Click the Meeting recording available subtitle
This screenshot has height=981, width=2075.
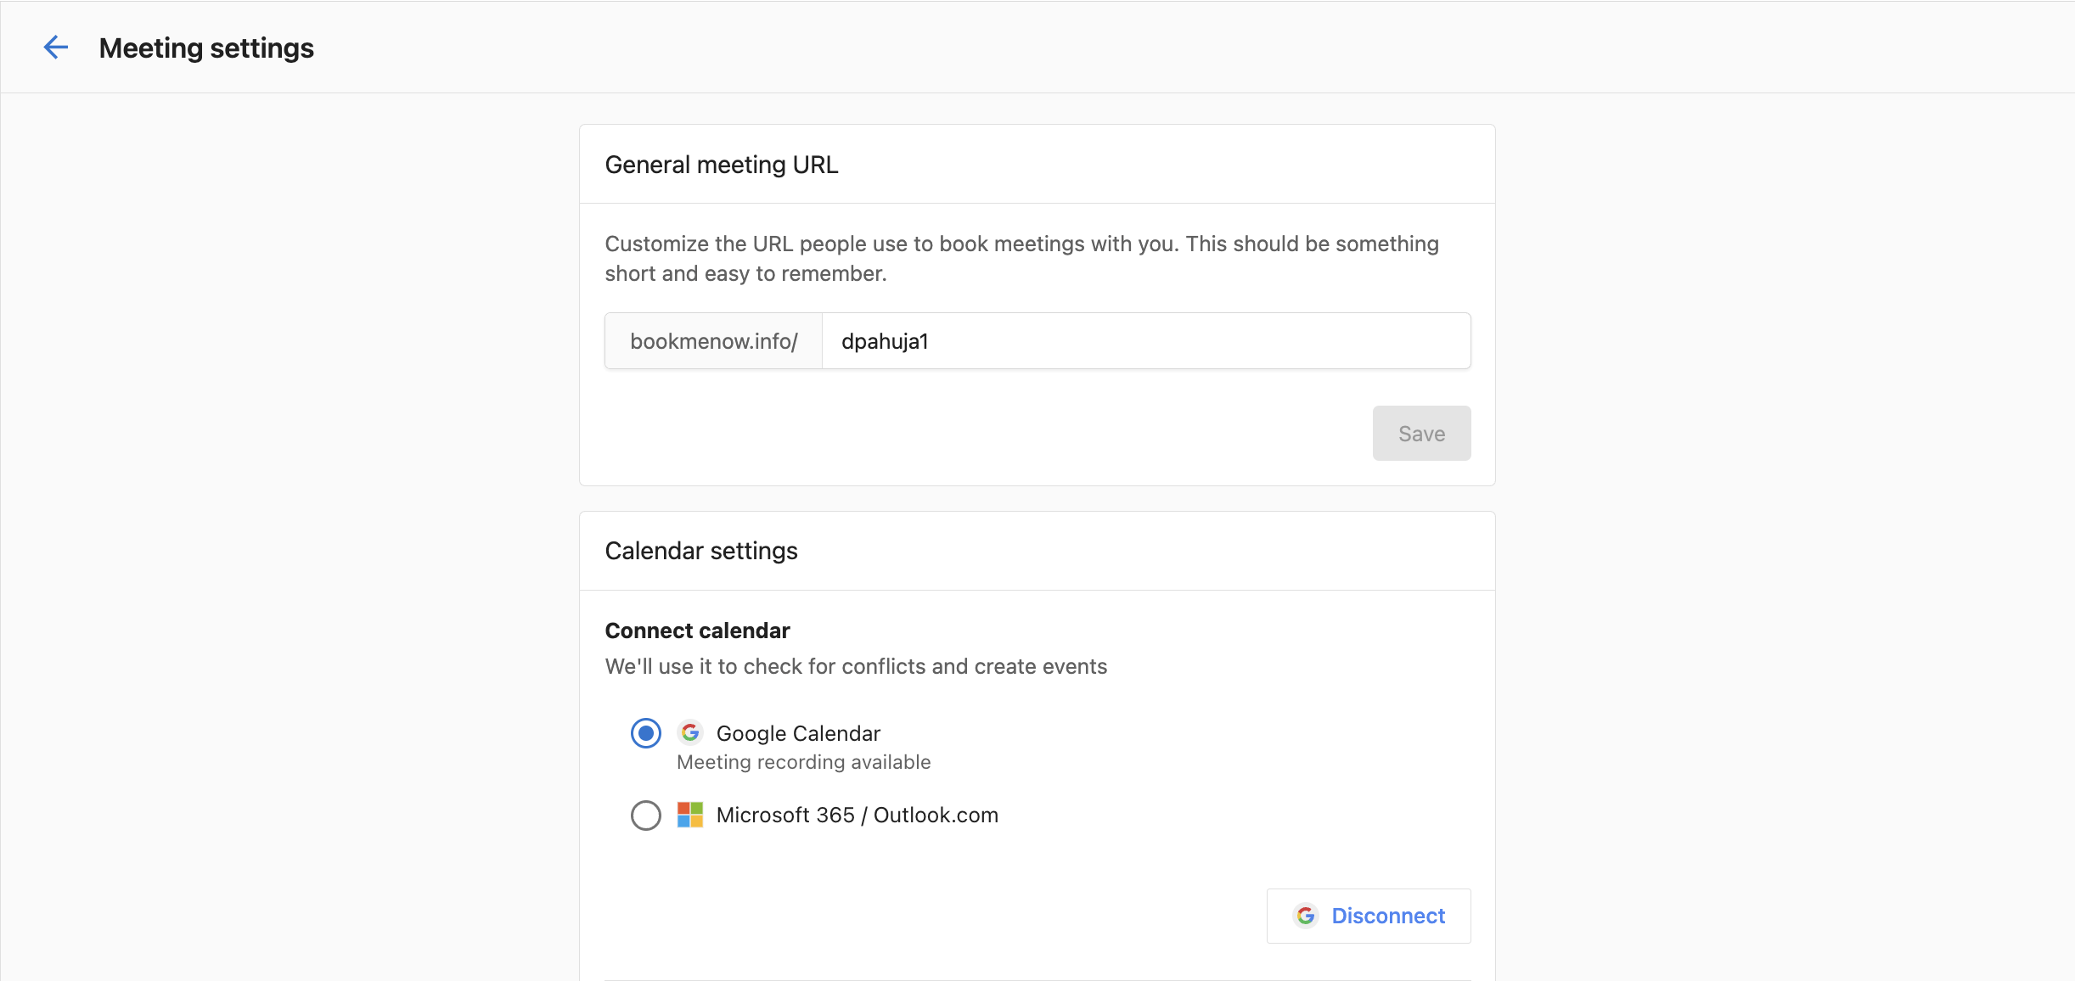tap(803, 761)
